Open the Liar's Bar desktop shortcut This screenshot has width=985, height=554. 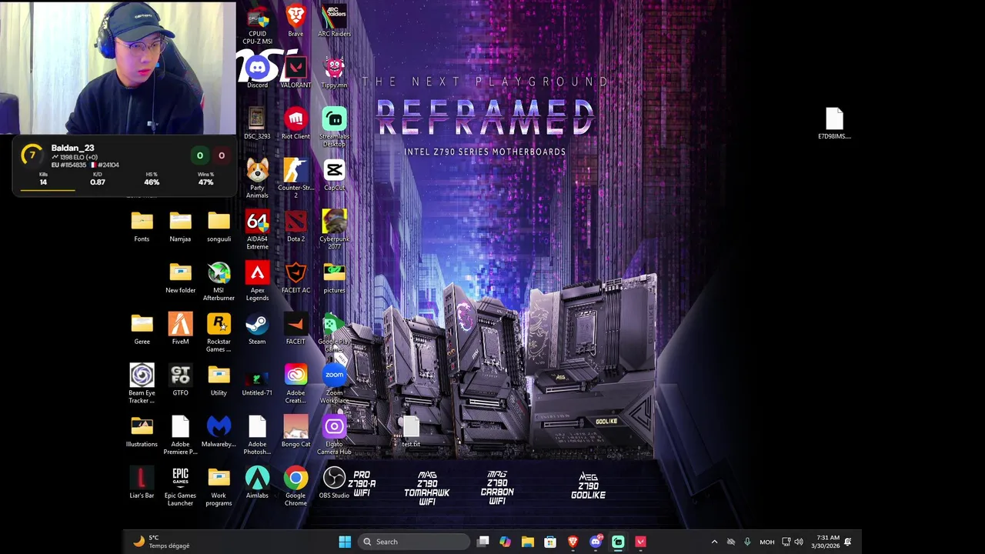click(142, 483)
